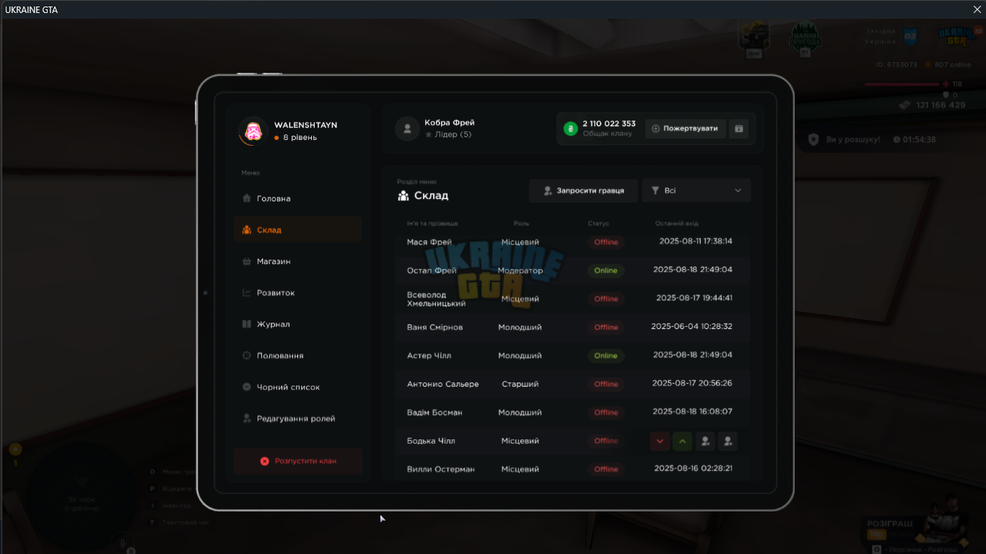The height and width of the screenshot is (554, 986).
Task: Click the Старший role of Антонио Сальере
Action: (x=520, y=384)
